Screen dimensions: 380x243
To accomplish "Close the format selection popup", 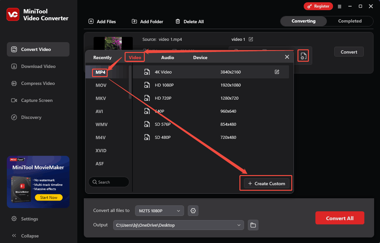I will [x=287, y=57].
